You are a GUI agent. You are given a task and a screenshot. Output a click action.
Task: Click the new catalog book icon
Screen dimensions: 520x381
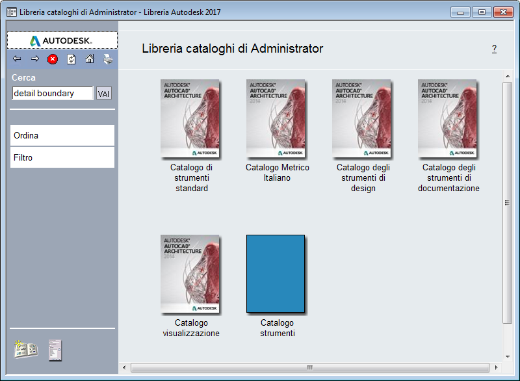point(26,349)
